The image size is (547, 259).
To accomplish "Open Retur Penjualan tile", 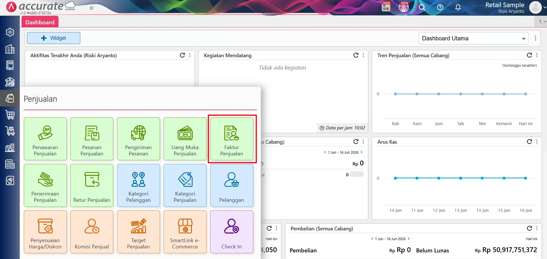I will [x=92, y=185].
